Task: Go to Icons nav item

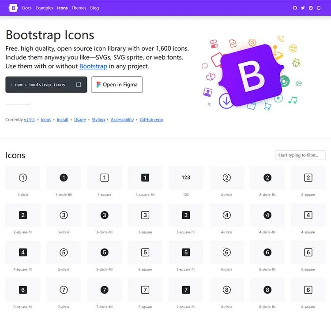Action: click(x=62, y=8)
